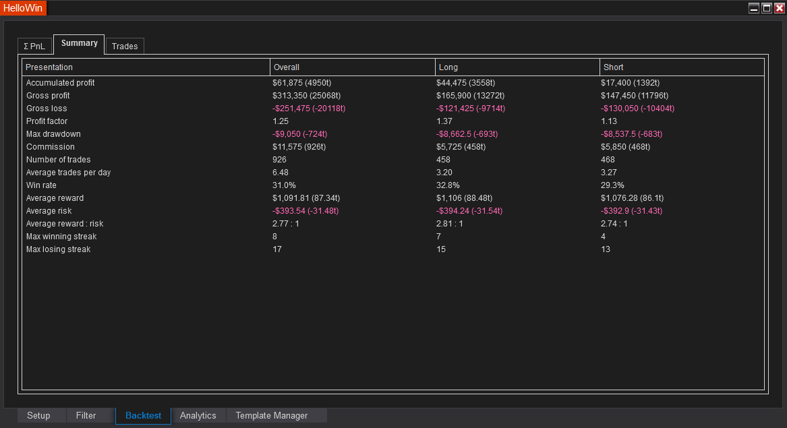787x428 pixels.
Task: Click short win rate 29.3%
Action: 612,185
